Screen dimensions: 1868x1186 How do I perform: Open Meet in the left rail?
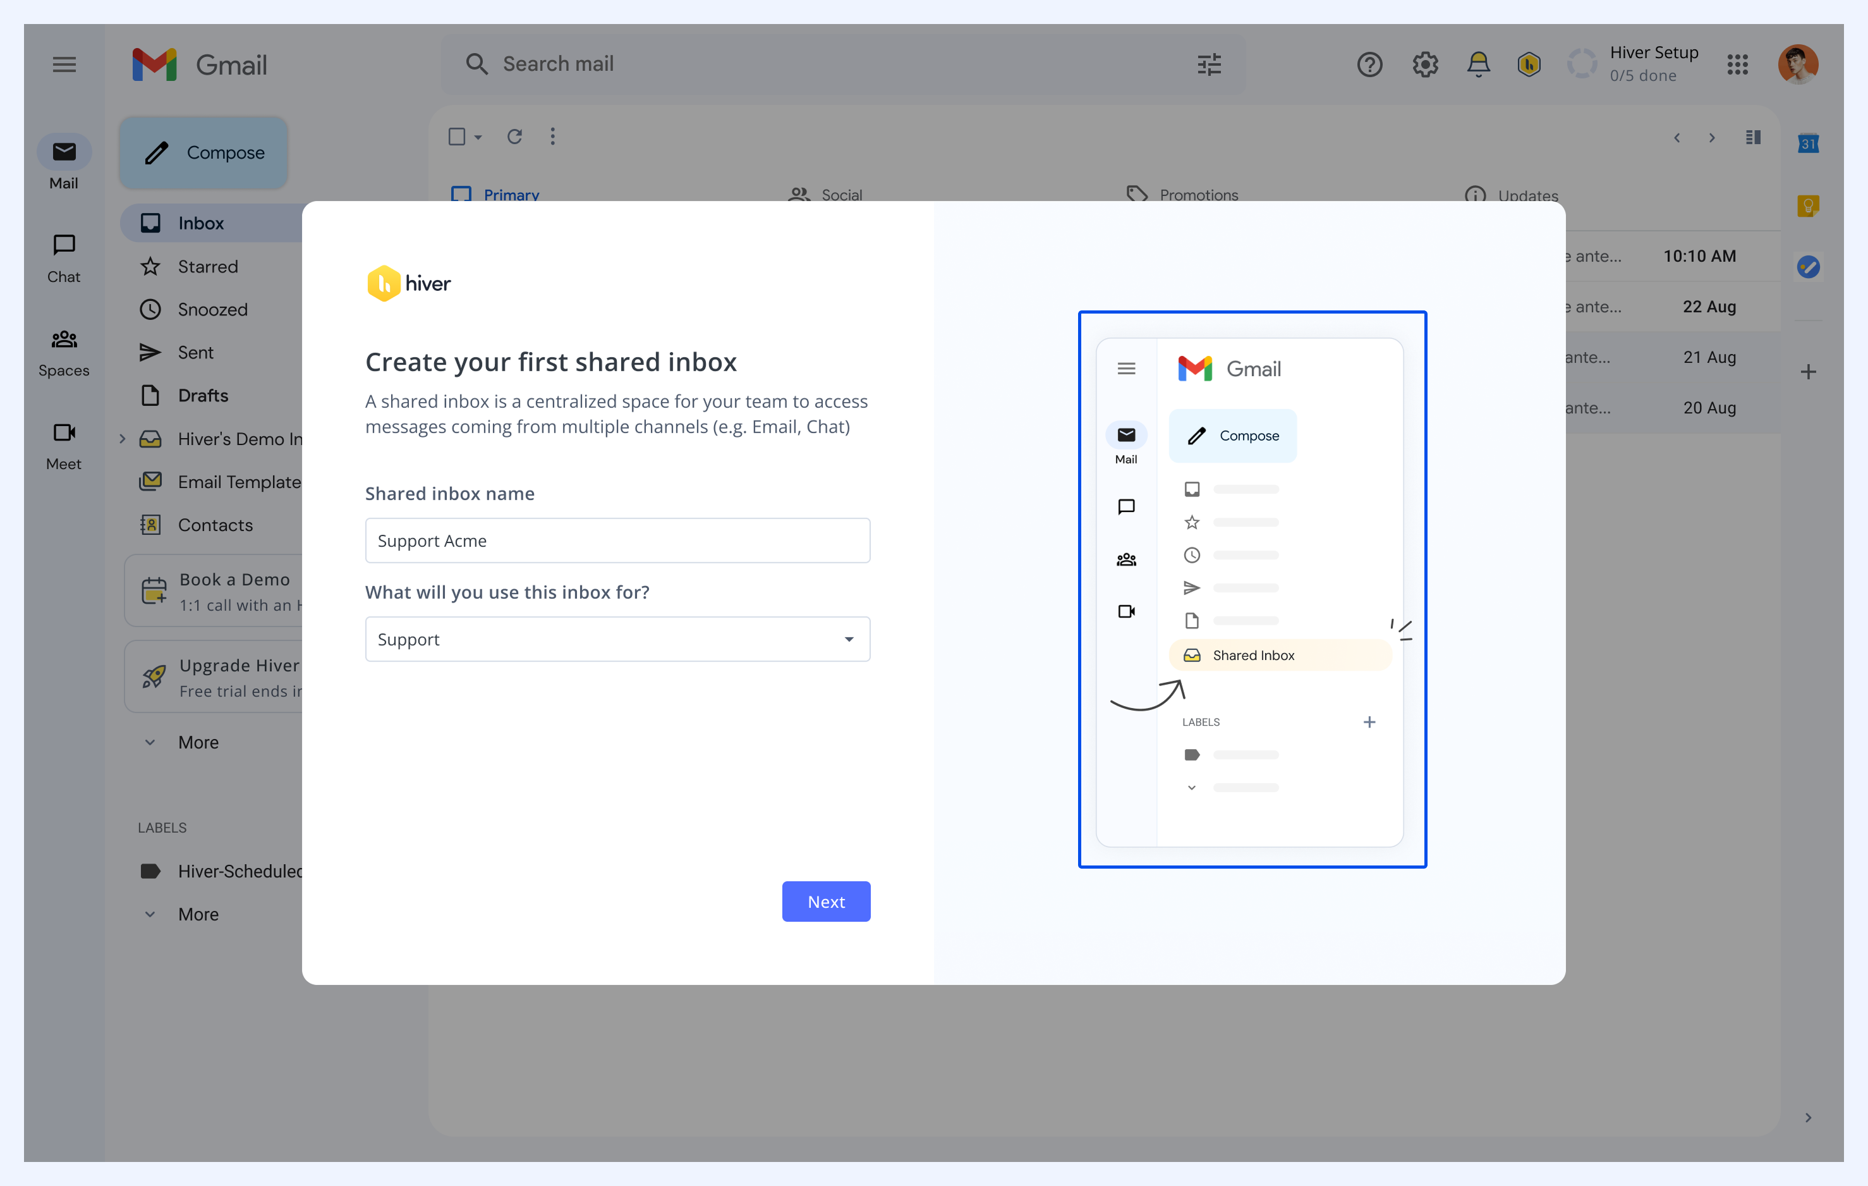(64, 446)
